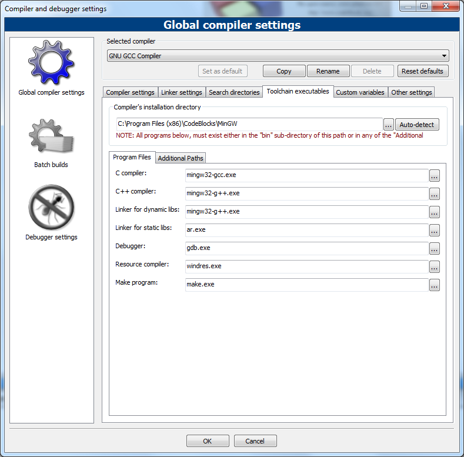Click Copy to duplicate the compiler

tap(283, 71)
